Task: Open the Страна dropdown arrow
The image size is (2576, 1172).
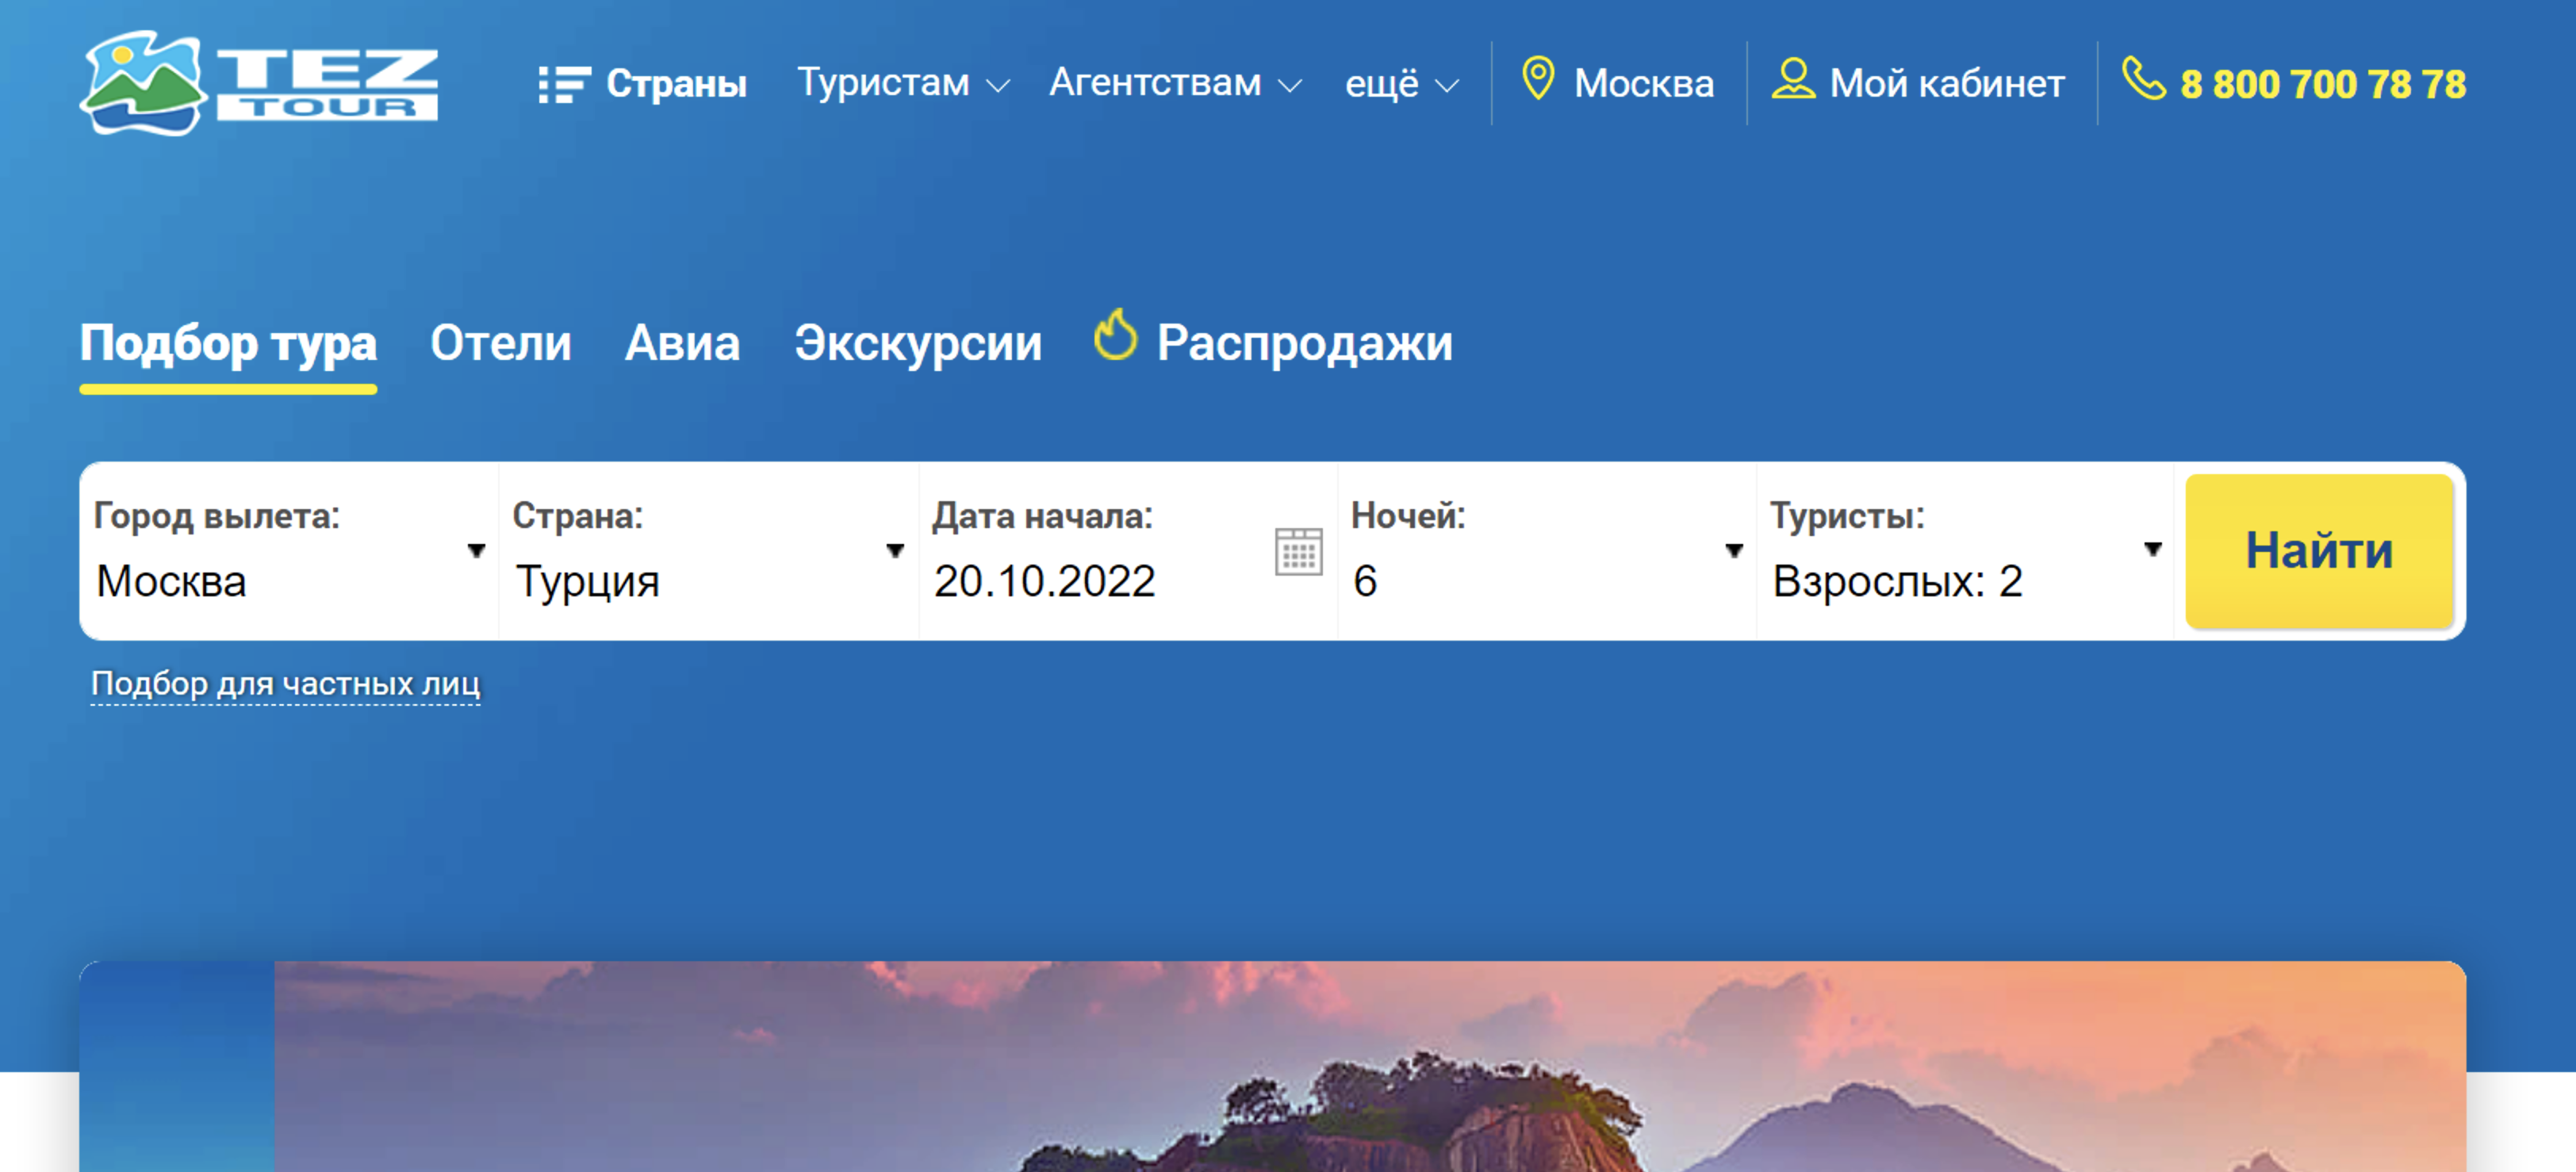Action: click(x=895, y=550)
